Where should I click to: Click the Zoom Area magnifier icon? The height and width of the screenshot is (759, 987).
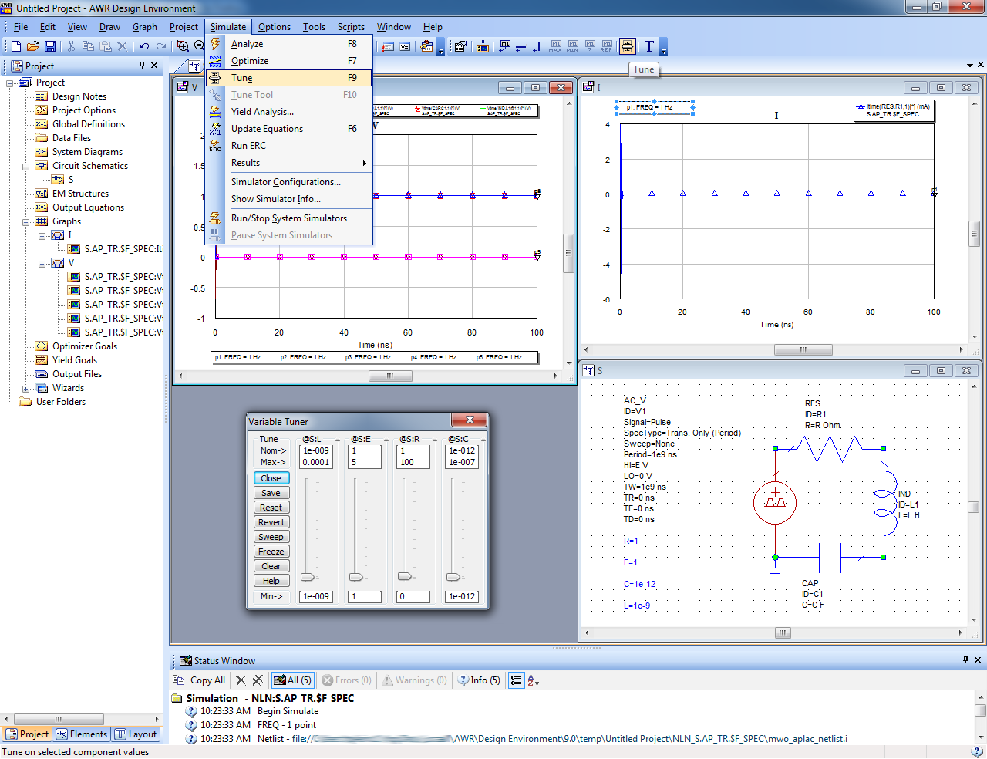[183, 47]
